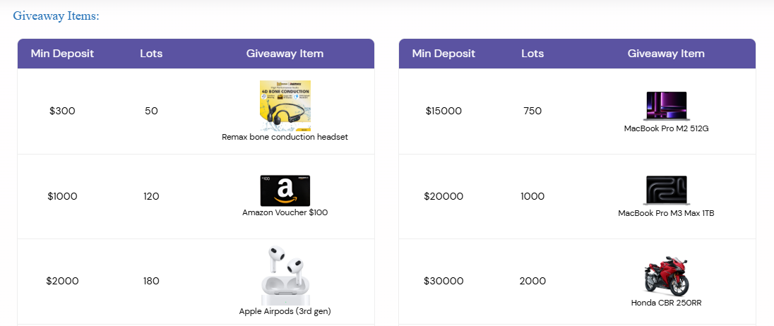The height and width of the screenshot is (326, 774).
Task: Select the $30000 minimum deposit cell
Action: click(x=443, y=281)
